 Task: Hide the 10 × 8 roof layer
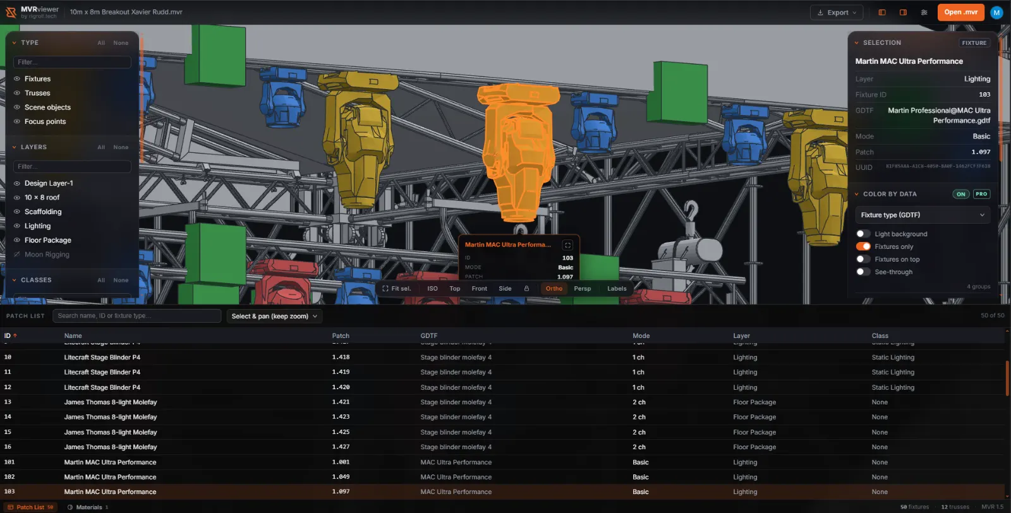[x=17, y=198]
